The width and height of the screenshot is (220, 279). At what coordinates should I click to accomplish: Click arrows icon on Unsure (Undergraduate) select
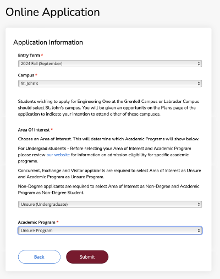(199, 204)
